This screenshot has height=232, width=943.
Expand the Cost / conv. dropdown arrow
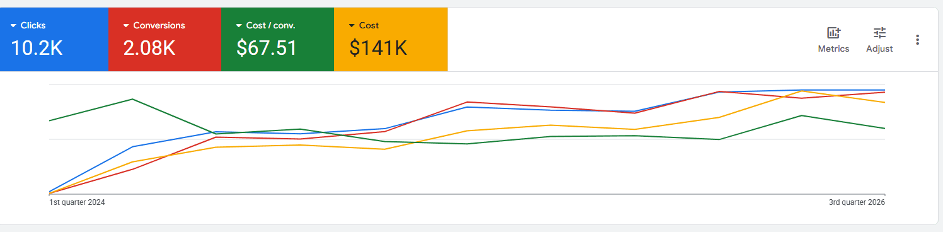[240, 26]
